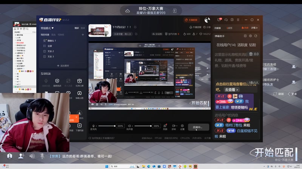Close the orange popup notification
Viewport: 302px width, 169px height.
[76, 117]
